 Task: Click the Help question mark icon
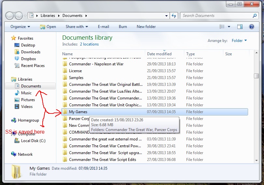252,27
